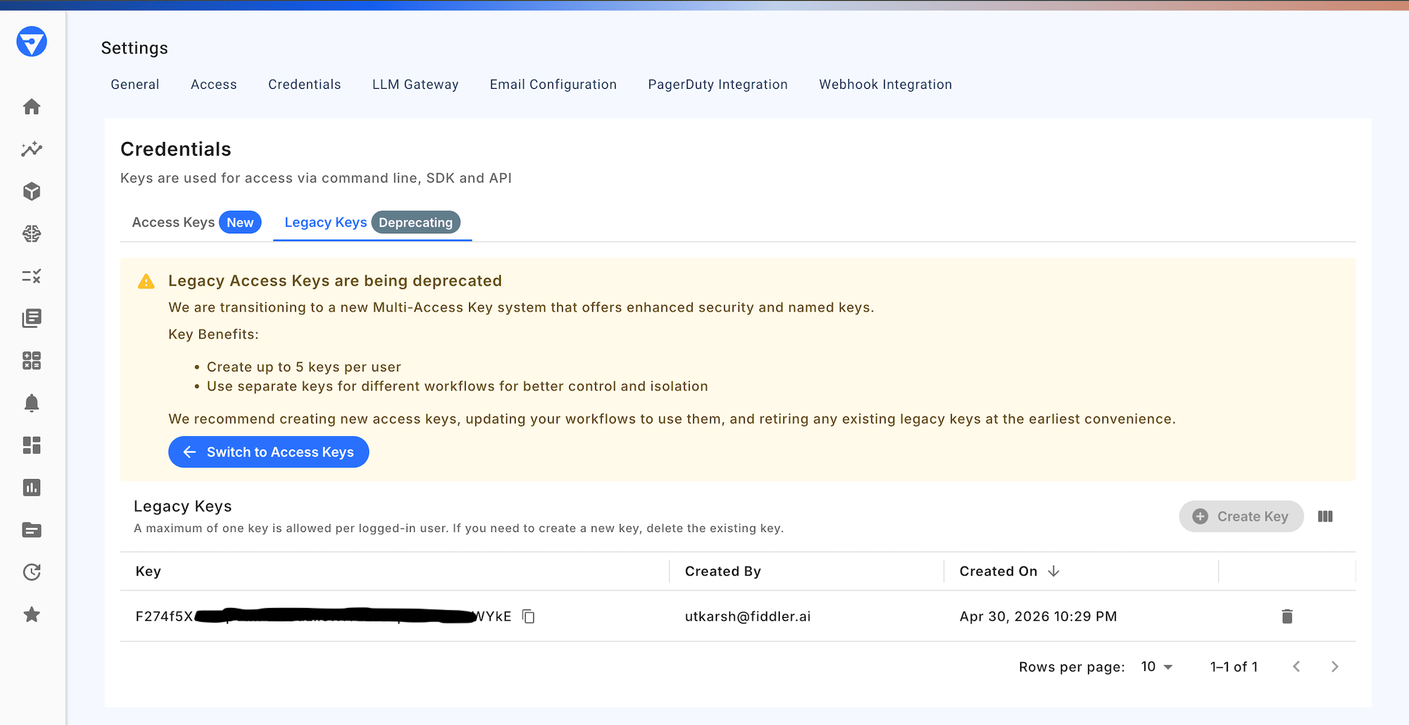Go to the next table page
The width and height of the screenshot is (1409, 725).
coord(1335,667)
